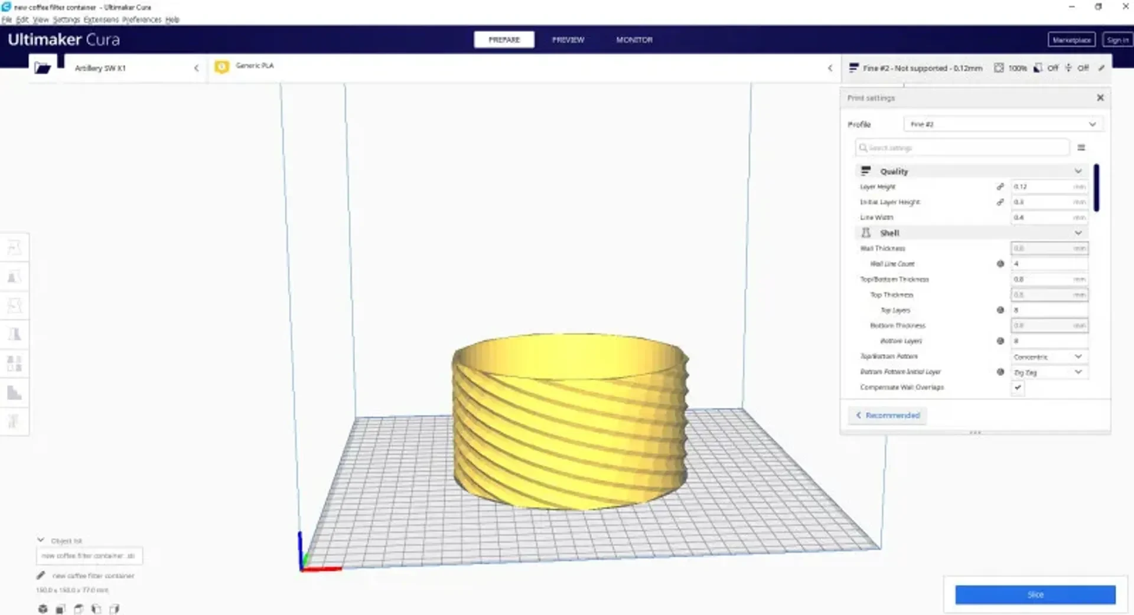Screen dimensions: 1134x615
Task: Open file using the folder icon
Action: tap(43, 68)
